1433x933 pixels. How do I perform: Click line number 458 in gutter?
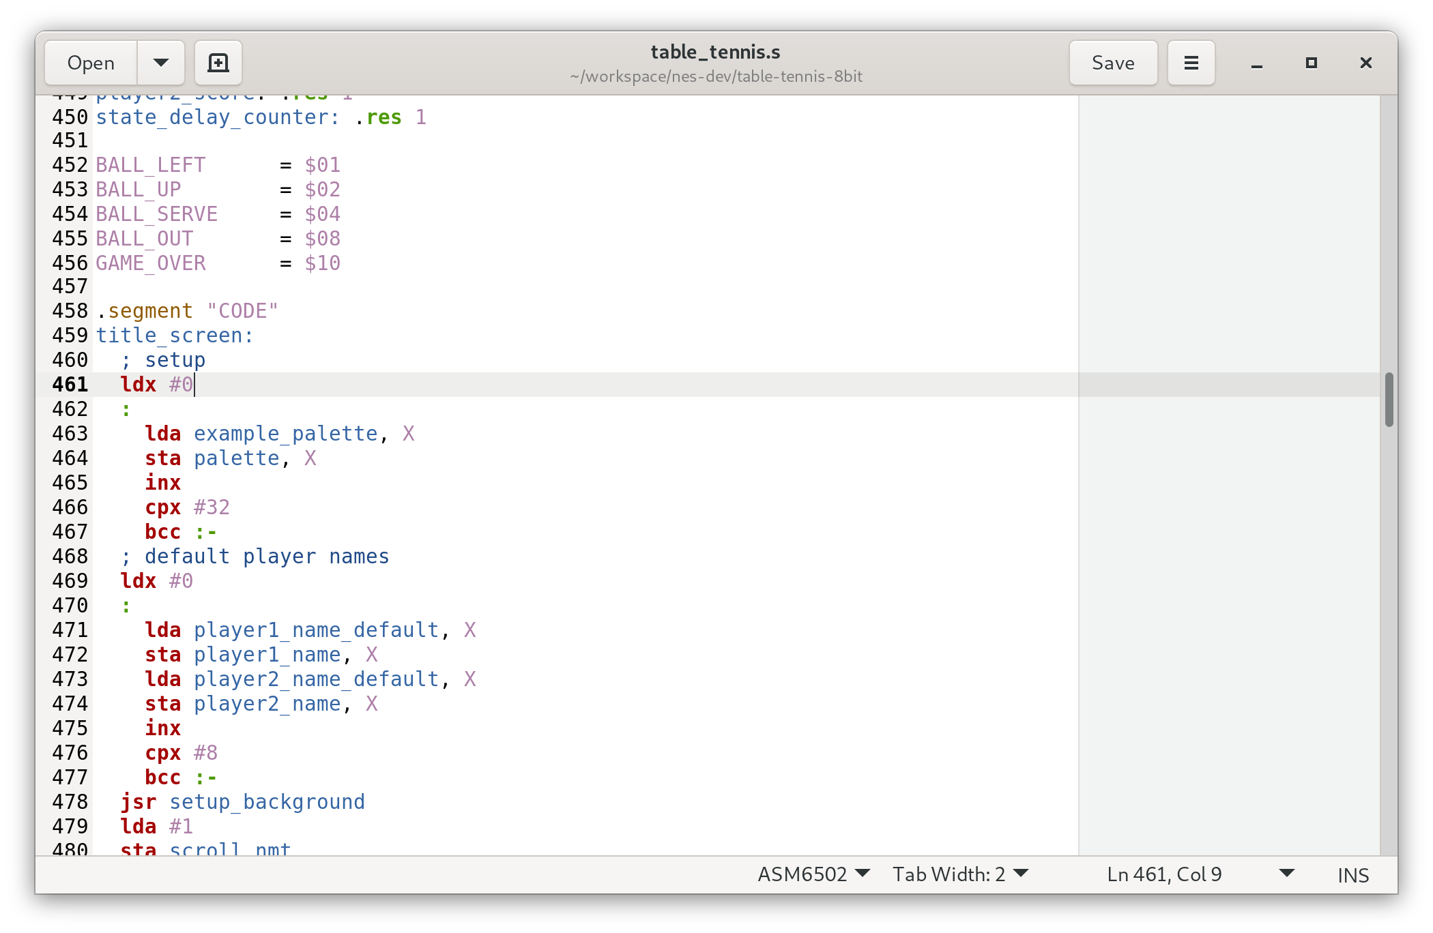point(70,311)
